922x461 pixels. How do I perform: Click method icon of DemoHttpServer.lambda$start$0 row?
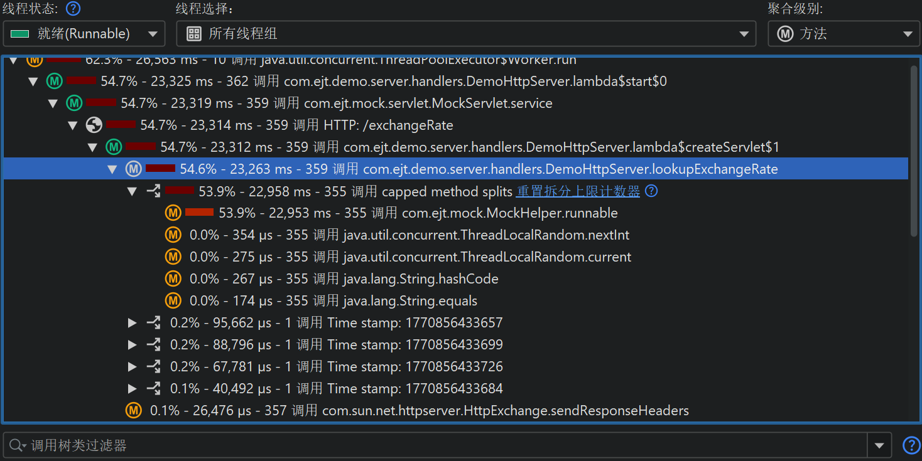[55, 81]
